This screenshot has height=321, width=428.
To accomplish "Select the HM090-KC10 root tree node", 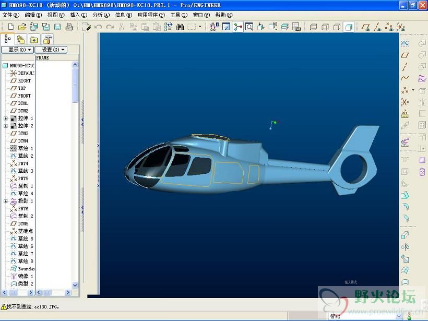I will pyautogui.click(x=19, y=66).
